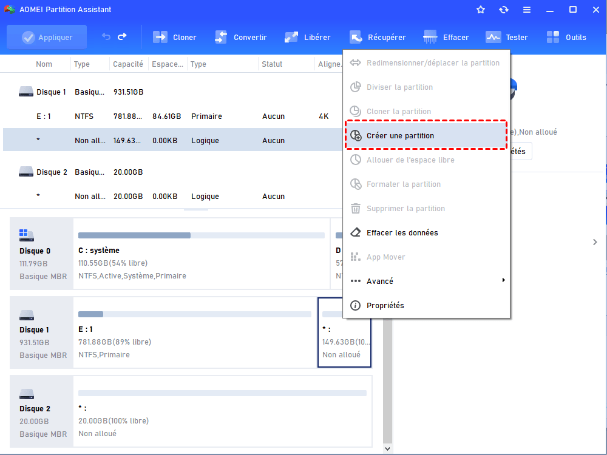This screenshot has width=607, height=455.
Task: Click the scrollbar down arrow in disk map
Action: (388, 448)
